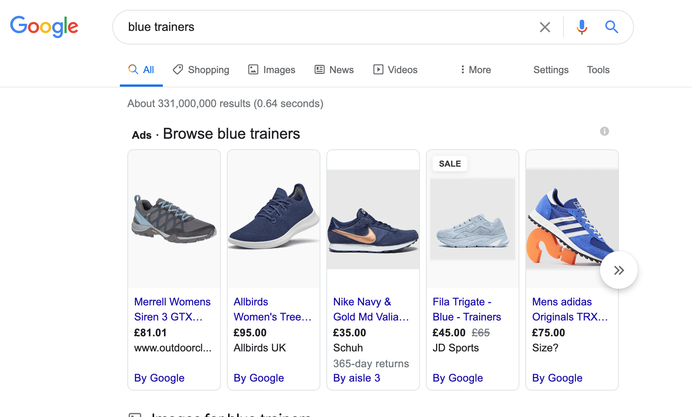Click the SALE badge on Fila card
Viewport: 692px width, 417px height.
[x=450, y=164]
